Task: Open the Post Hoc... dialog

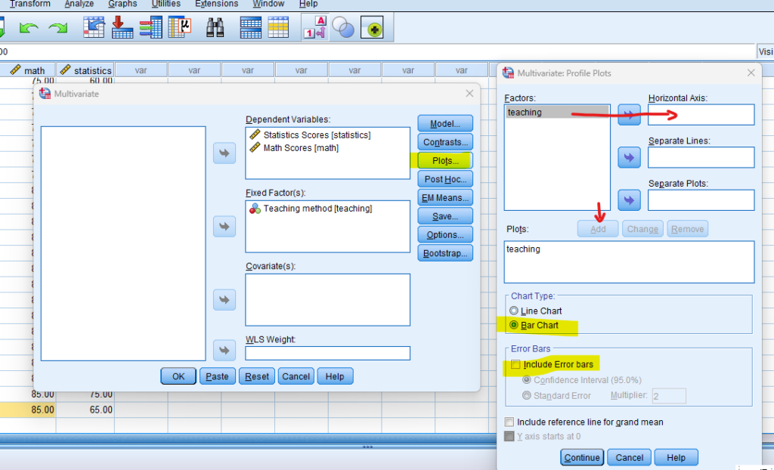Action: click(x=444, y=179)
